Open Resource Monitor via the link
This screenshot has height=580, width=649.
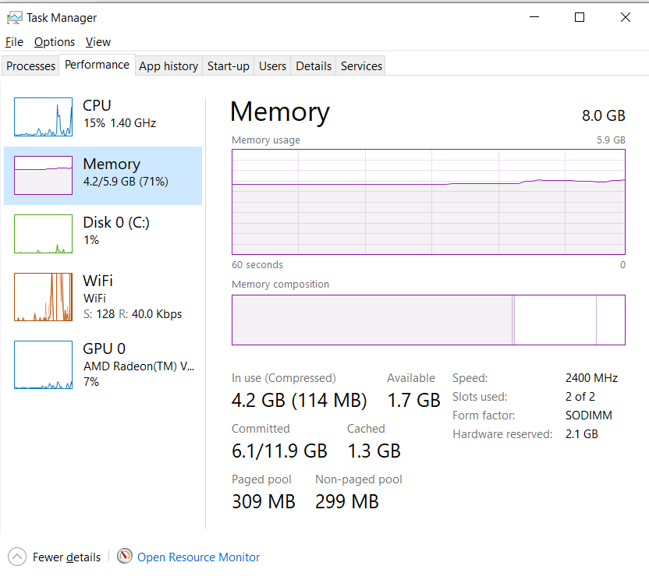tap(198, 557)
